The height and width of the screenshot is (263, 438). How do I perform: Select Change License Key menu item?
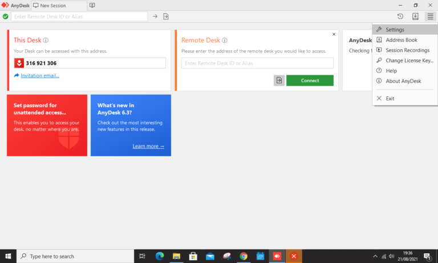[x=405, y=60]
